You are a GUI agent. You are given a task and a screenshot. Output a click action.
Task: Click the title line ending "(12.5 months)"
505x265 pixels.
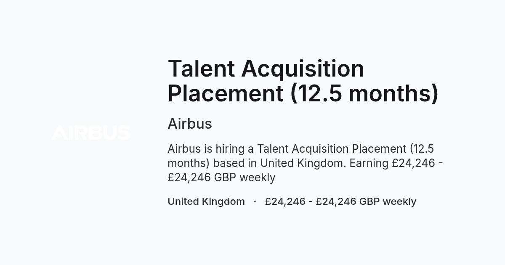coord(303,93)
